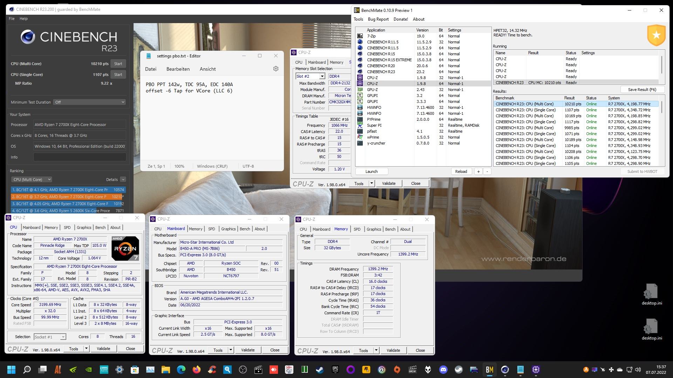The image size is (673, 378).
Task: Click the BenchMate BM taskbar icon
Action: 489,370
